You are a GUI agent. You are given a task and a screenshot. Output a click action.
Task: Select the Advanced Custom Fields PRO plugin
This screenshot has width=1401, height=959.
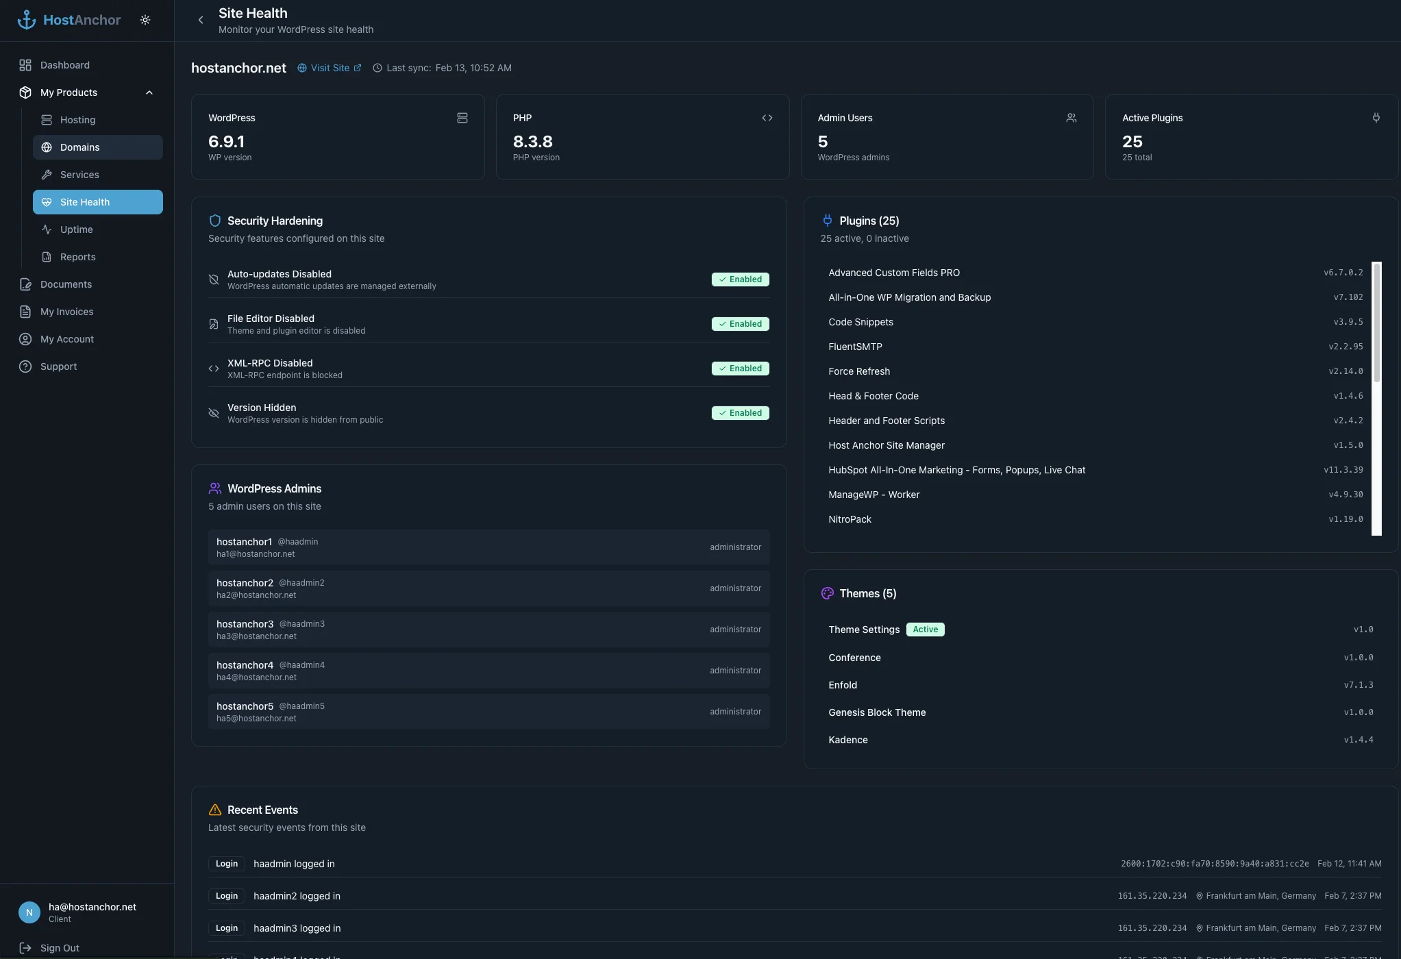[x=1095, y=273]
